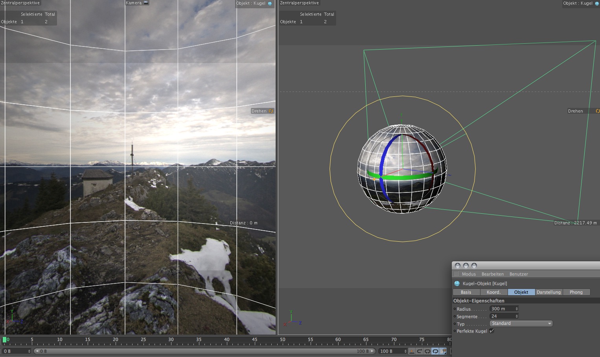The image size is (600, 357).
Task: Toggle the Radius animation dot
Action: 455,309
